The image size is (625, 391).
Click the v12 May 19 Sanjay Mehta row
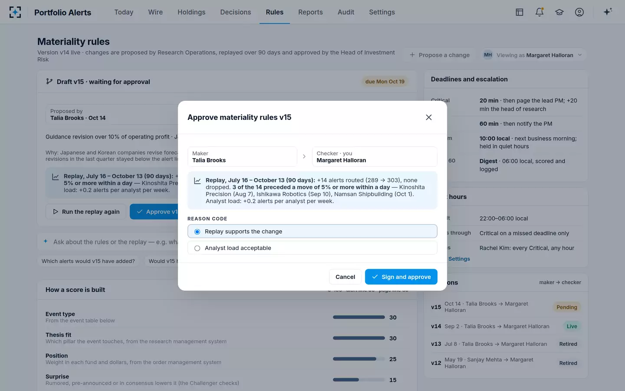pos(506,363)
